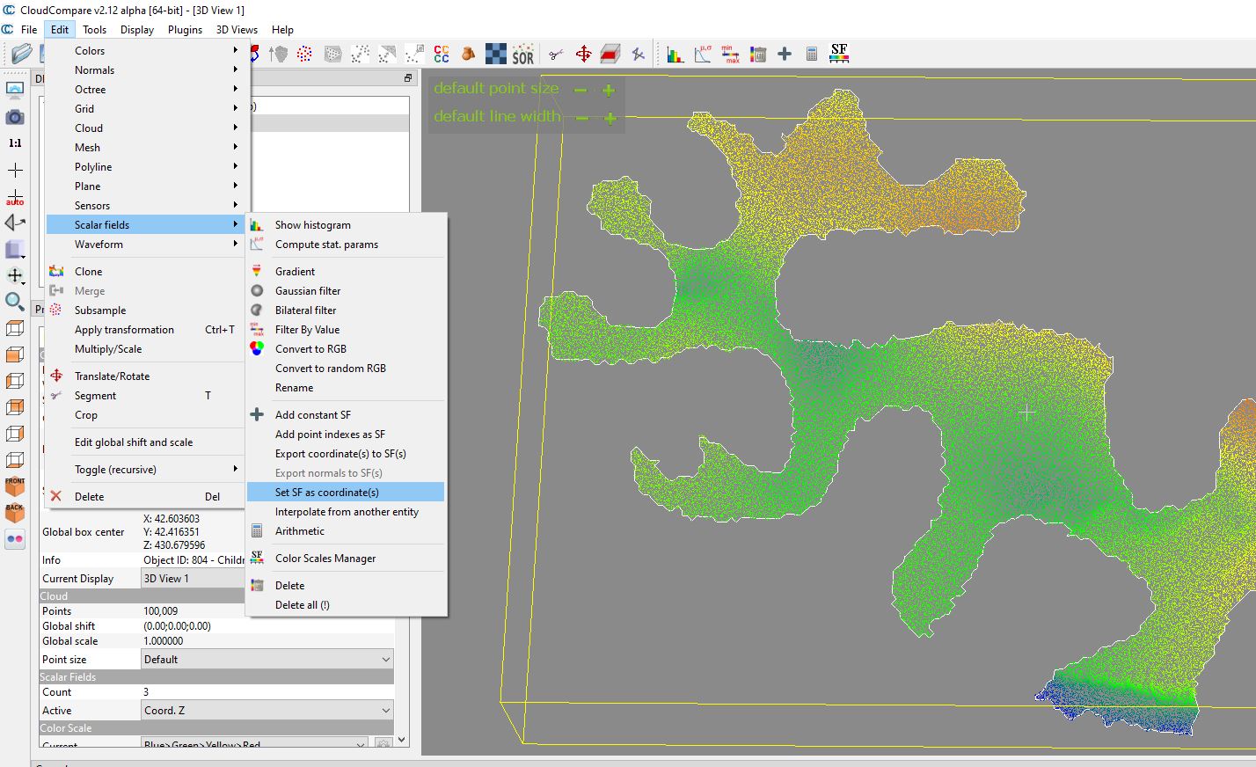
Task: Click the CC cloud-to-cloud distance icon
Action: [442, 55]
